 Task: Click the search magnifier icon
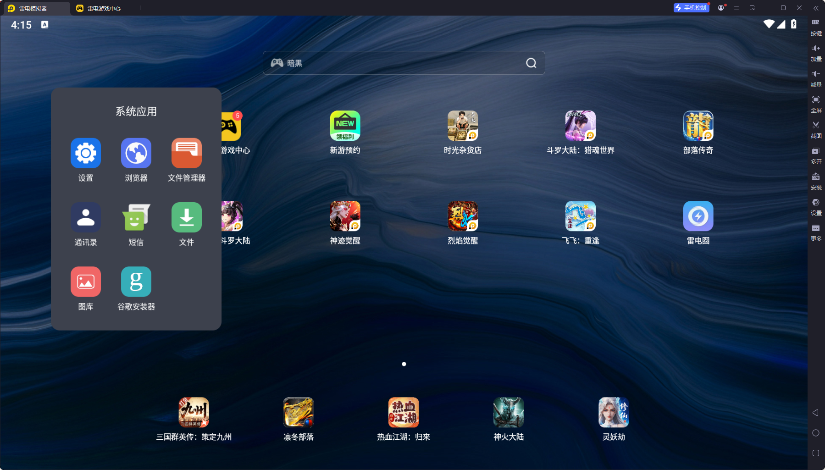point(531,63)
